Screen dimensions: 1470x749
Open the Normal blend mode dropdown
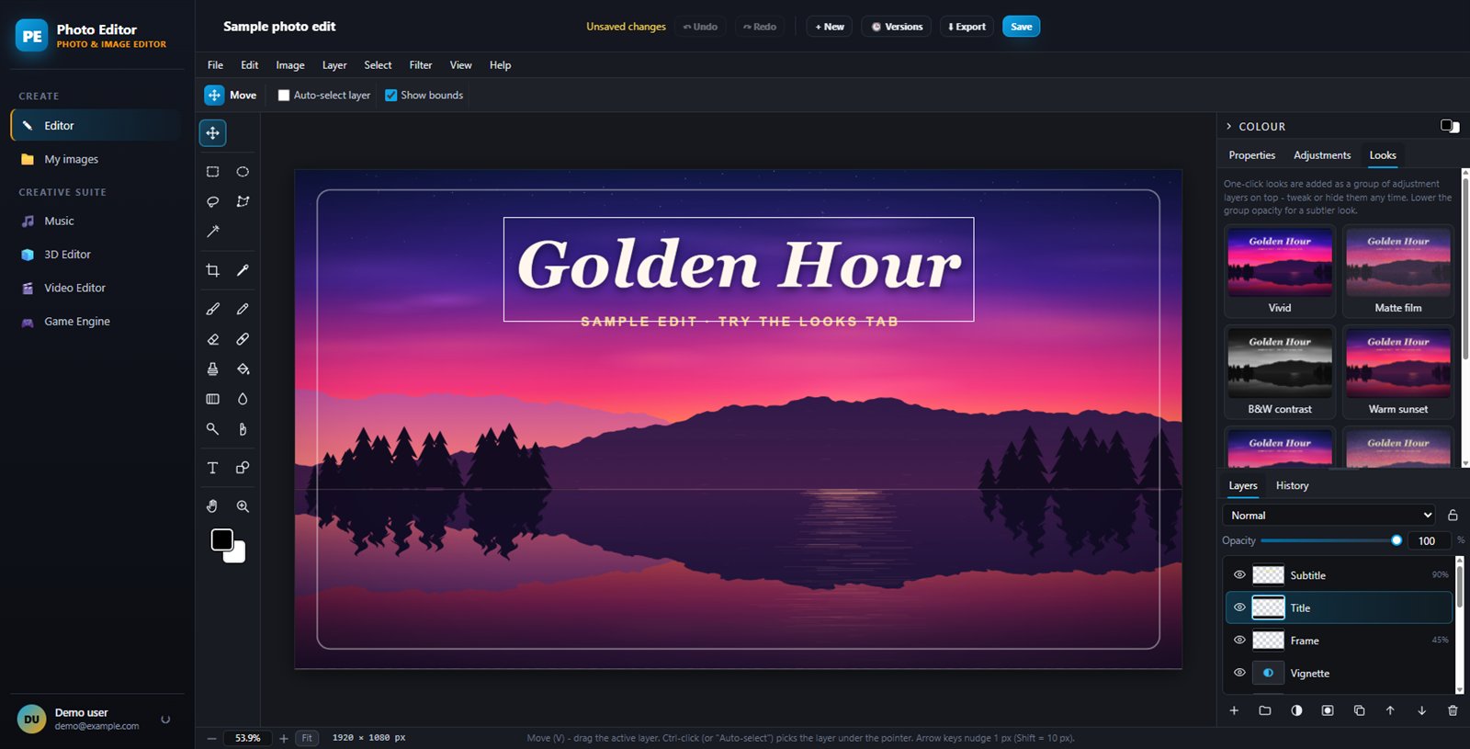1329,516
